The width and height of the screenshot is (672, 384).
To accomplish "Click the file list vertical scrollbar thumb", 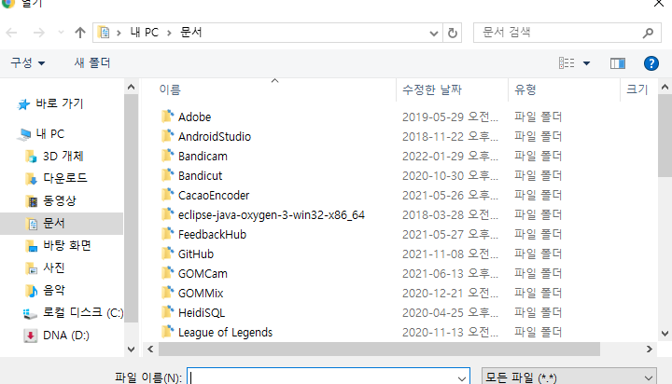I will [x=665, y=135].
